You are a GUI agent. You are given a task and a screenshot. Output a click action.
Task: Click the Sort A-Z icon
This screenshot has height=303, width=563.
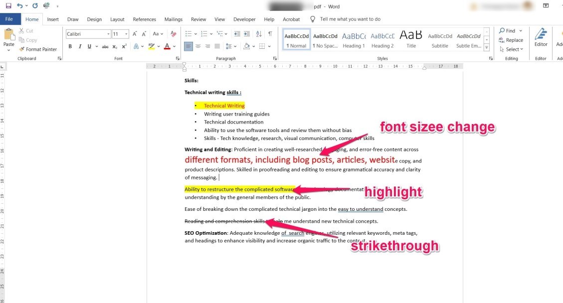[258, 34]
